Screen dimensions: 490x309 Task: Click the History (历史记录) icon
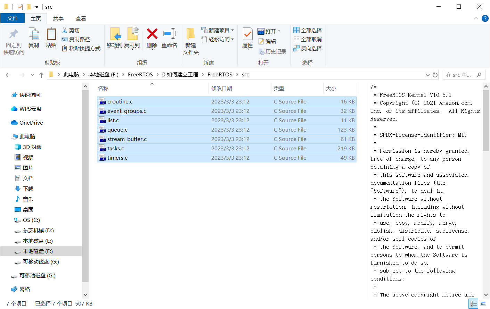[261, 52]
